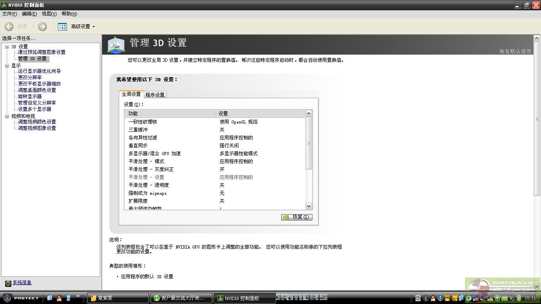Click 恢复默认设置 in the header

pyautogui.click(x=515, y=51)
